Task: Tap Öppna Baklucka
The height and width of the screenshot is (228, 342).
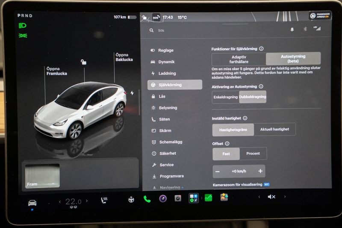Action: click(x=124, y=57)
